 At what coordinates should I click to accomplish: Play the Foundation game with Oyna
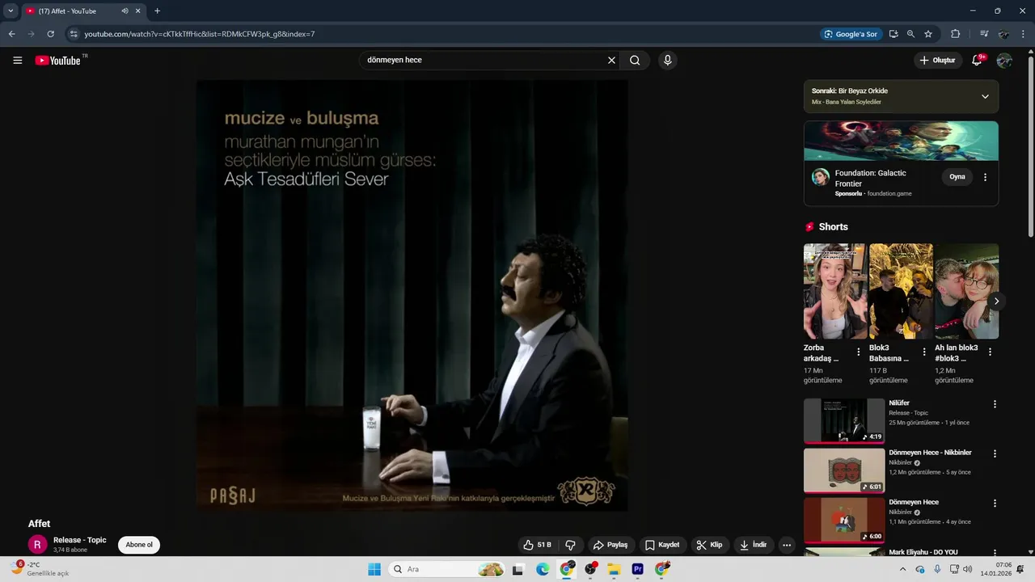(x=957, y=177)
